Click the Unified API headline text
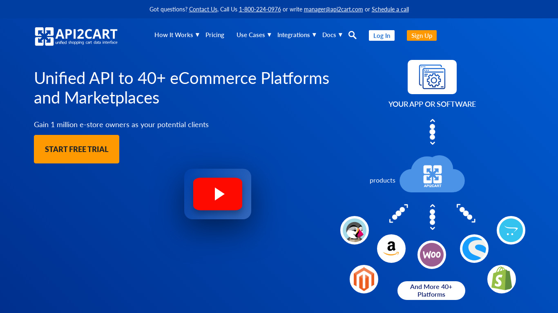The width and height of the screenshot is (558, 313). tap(181, 88)
